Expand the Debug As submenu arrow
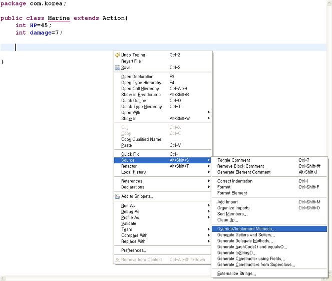Viewport: 332px width, 281px height. 209,211
